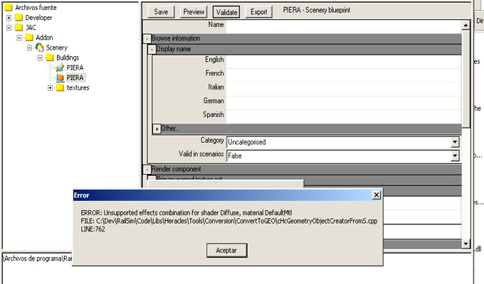
Task: Expand the Other... section
Action: click(157, 129)
